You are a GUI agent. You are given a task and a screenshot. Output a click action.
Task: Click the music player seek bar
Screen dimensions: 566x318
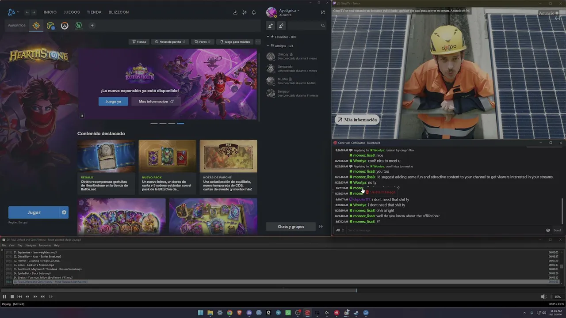point(283,291)
